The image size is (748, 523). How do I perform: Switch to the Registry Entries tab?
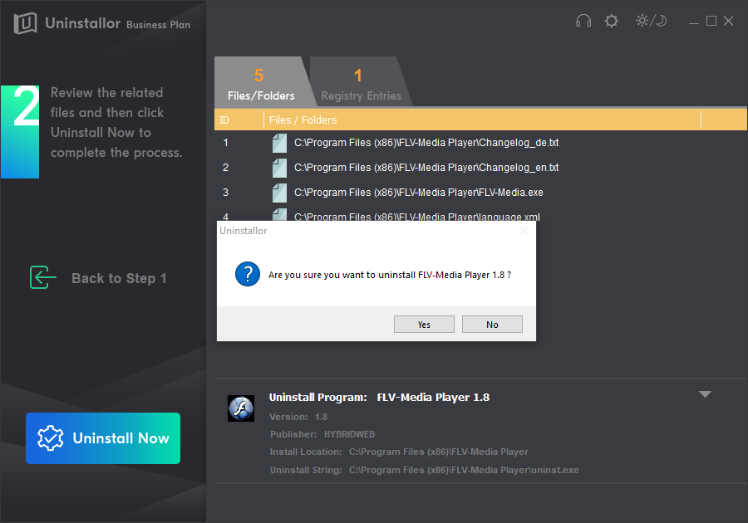pyautogui.click(x=361, y=82)
